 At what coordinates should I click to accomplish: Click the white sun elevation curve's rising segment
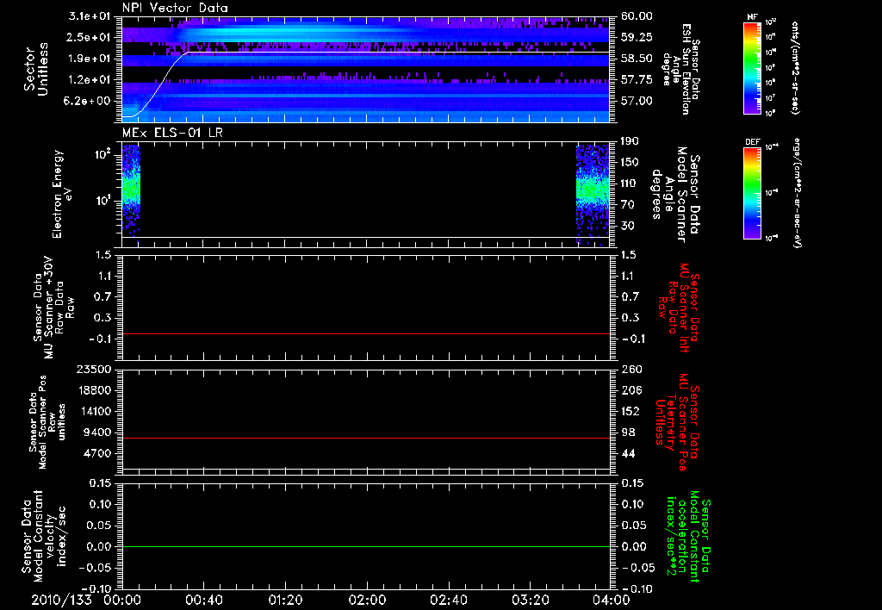[162, 84]
